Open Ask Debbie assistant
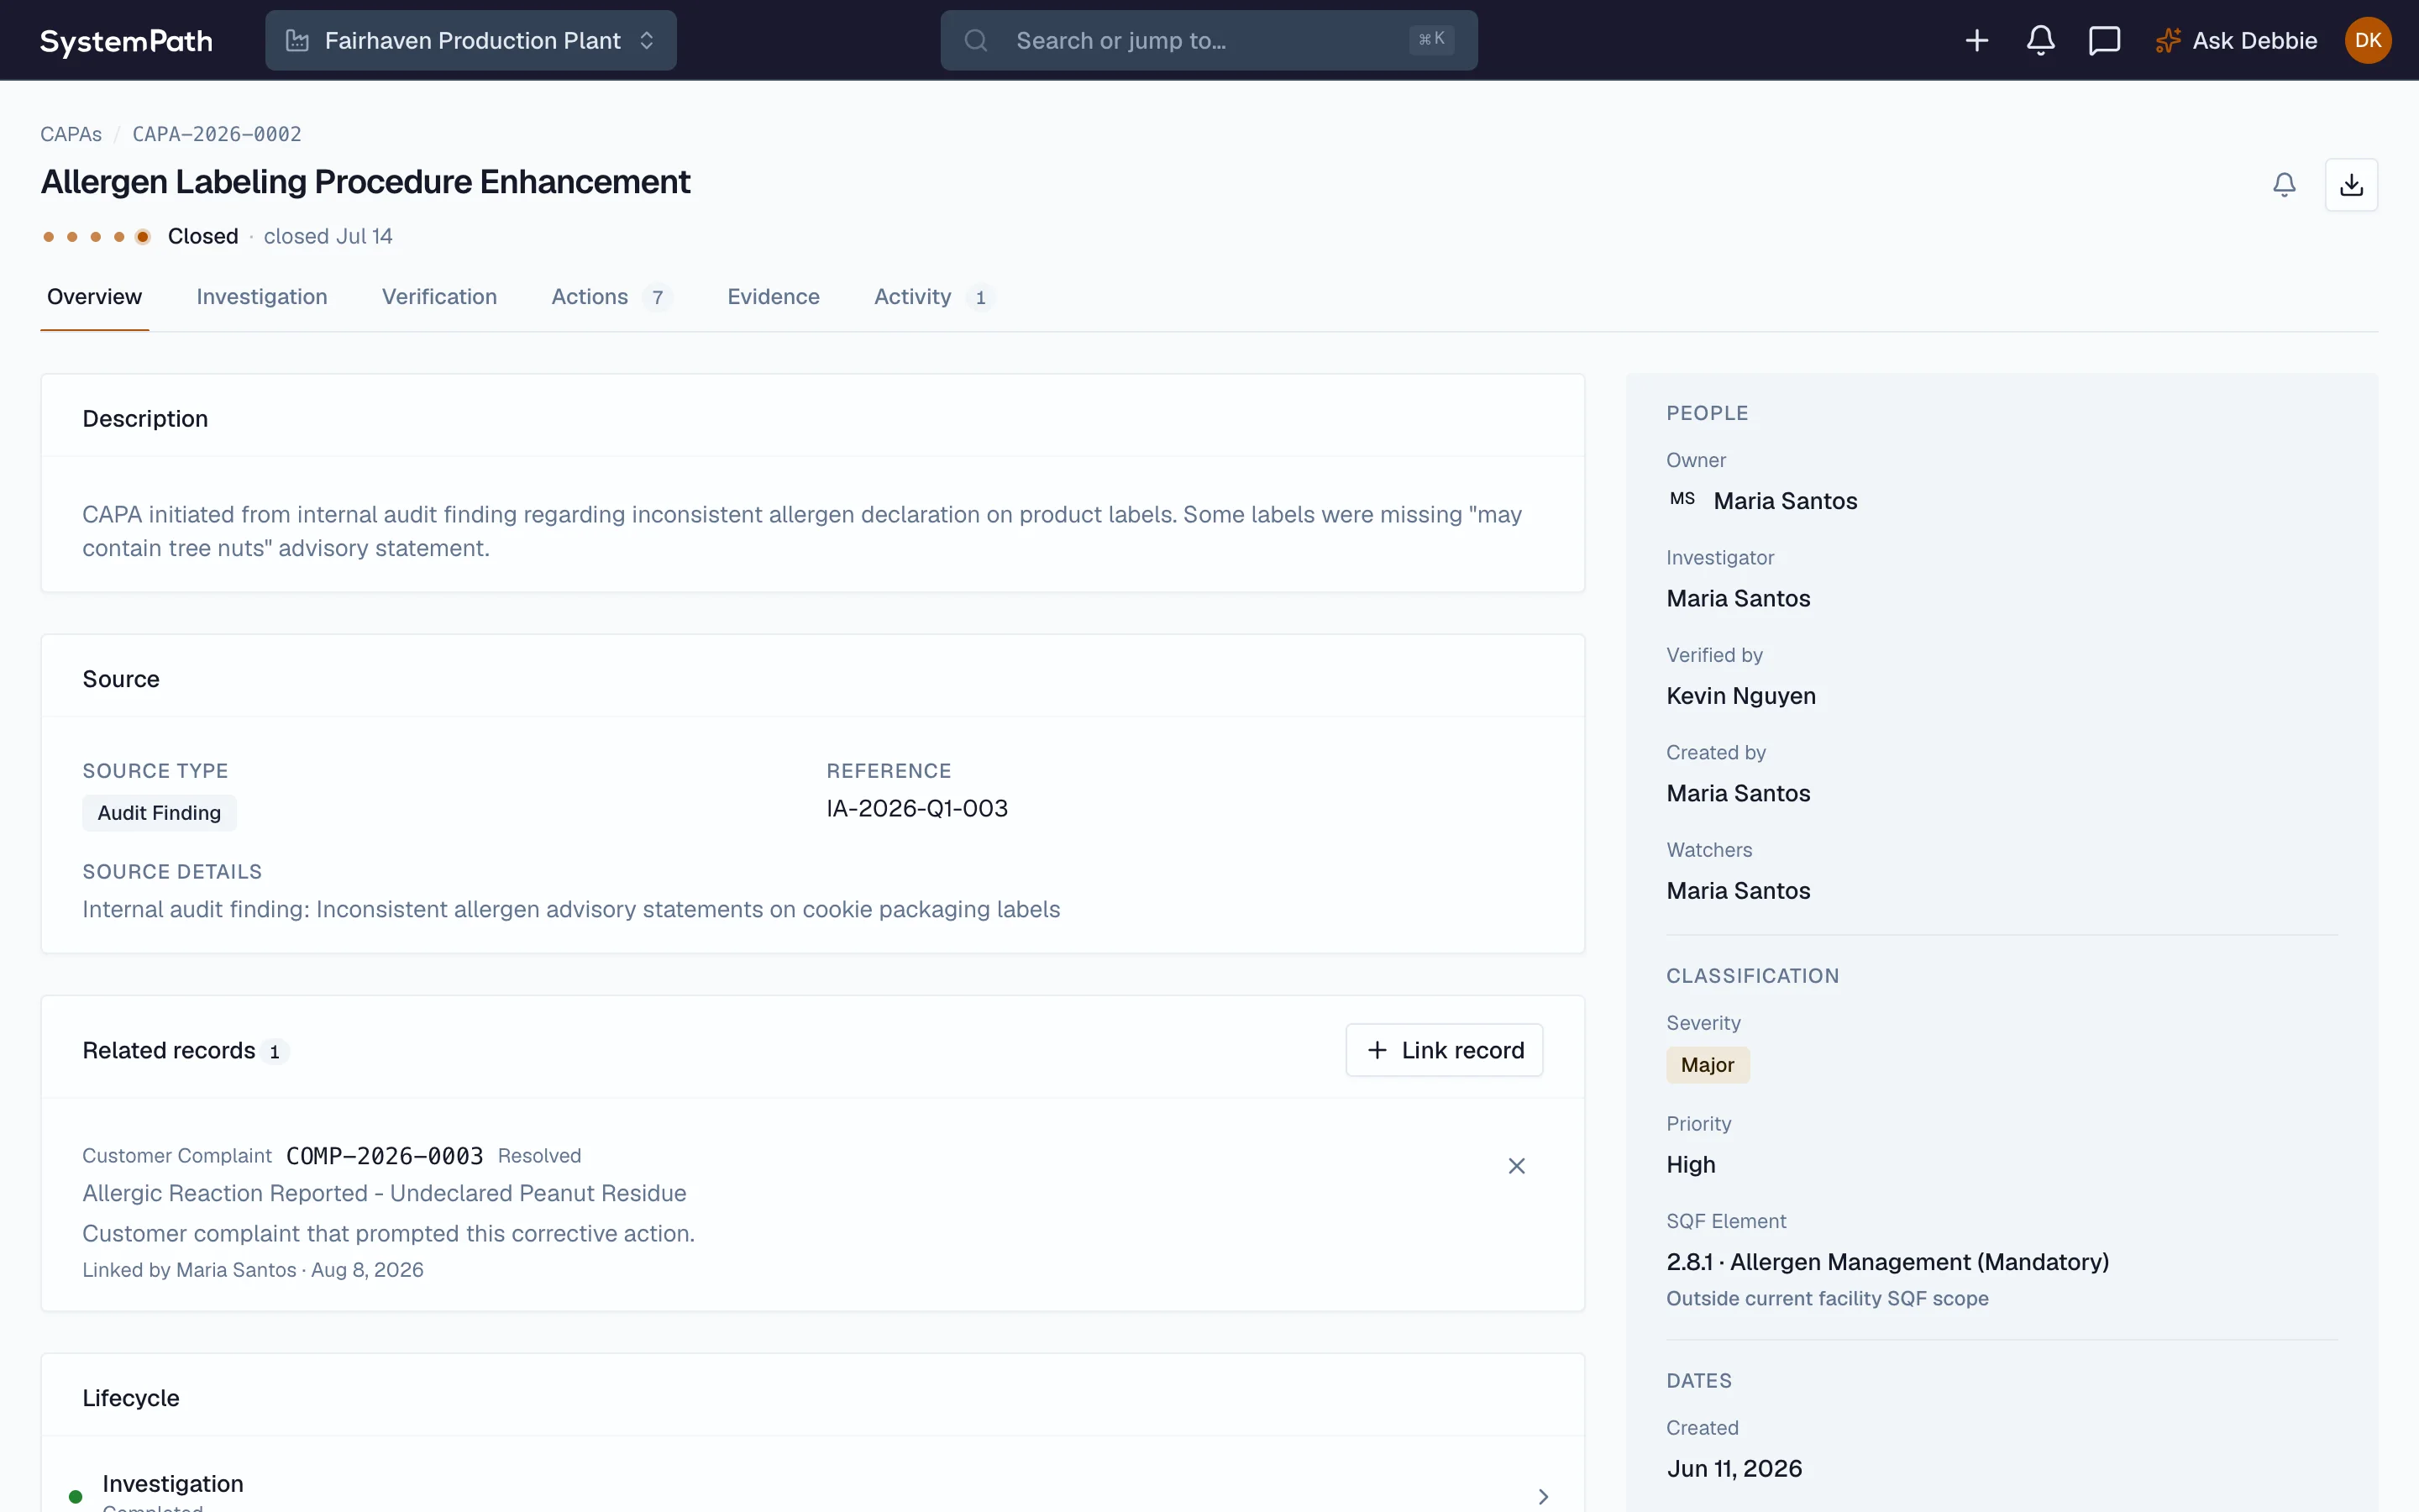 tap(2235, 40)
